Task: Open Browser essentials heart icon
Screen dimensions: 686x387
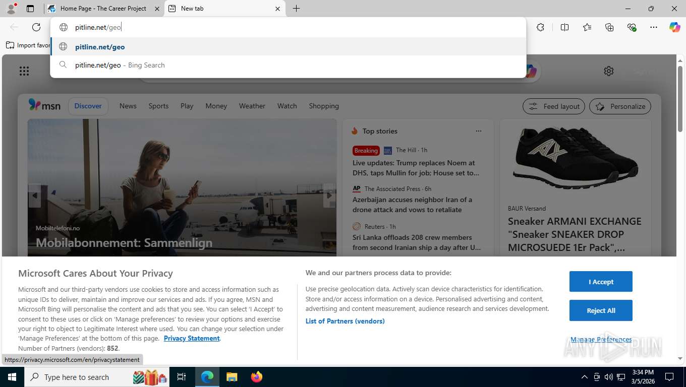Action: (x=632, y=27)
